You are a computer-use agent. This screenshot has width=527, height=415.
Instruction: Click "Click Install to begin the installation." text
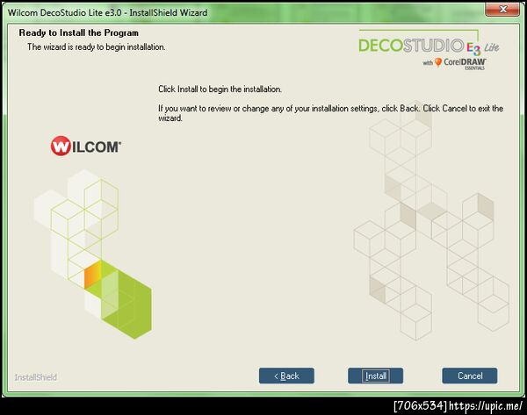point(220,89)
